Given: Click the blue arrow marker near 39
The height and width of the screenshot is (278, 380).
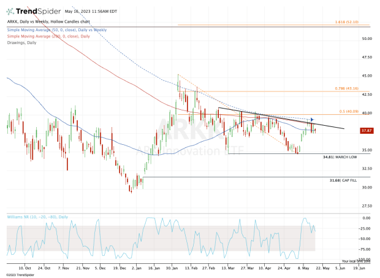Looking at the screenshot, I should (312, 120).
